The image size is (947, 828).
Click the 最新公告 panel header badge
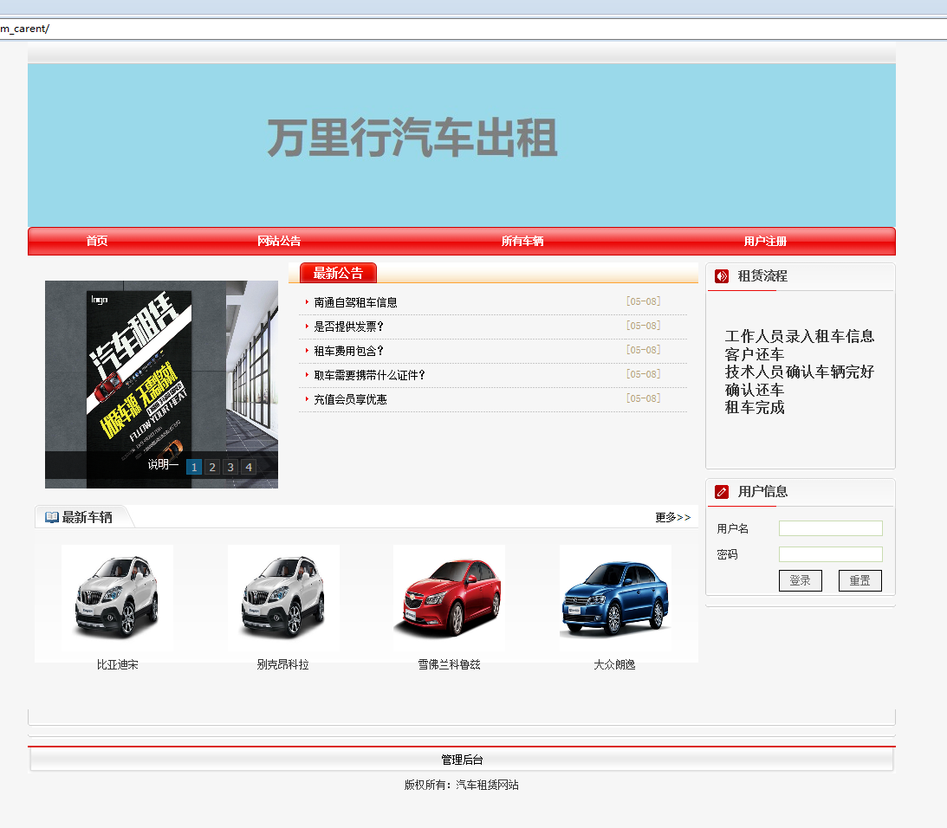[x=336, y=272]
